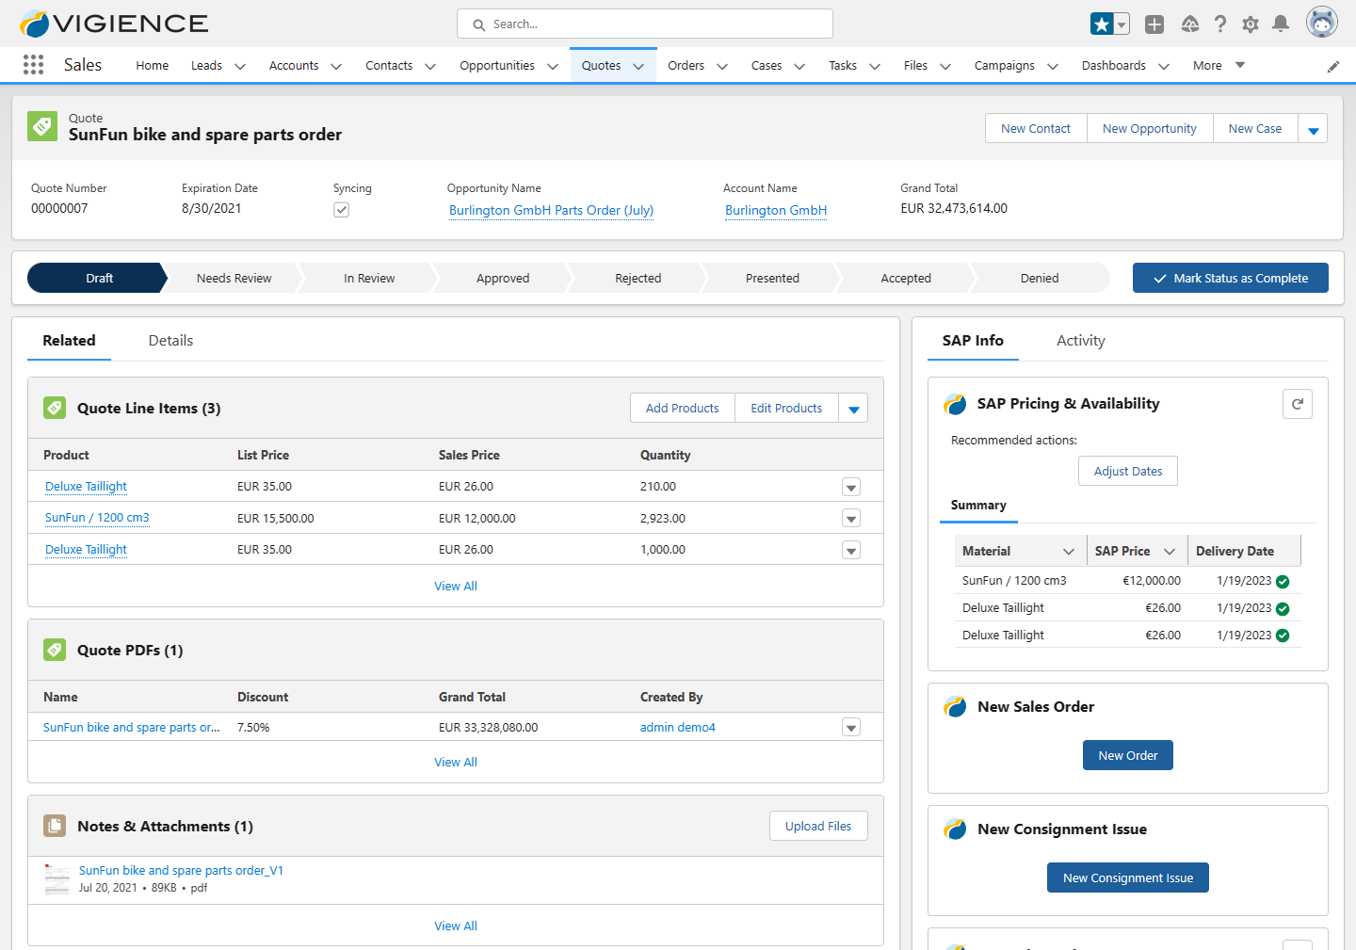
Task: Click the edit navigation pencil icon
Action: click(1333, 67)
